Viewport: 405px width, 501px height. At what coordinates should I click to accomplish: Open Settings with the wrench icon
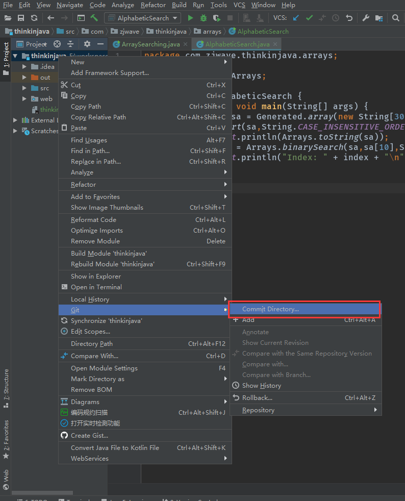(366, 18)
